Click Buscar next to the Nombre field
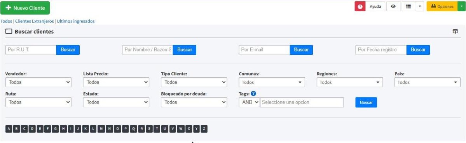This screenshot has width=466, height=143. click(x=185, y=49)
